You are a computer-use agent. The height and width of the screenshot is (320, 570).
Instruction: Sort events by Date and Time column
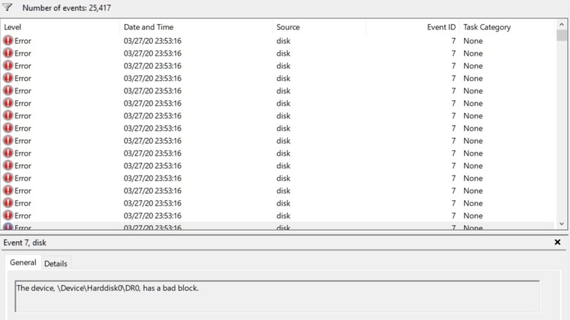tap(149, 27)
